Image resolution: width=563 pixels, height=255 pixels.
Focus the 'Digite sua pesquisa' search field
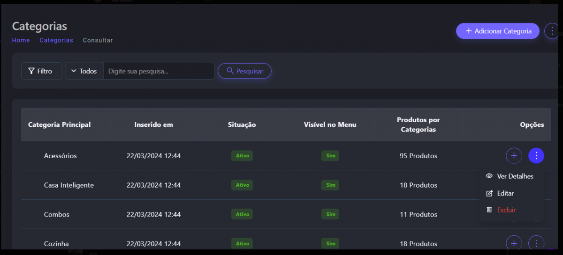158,71
